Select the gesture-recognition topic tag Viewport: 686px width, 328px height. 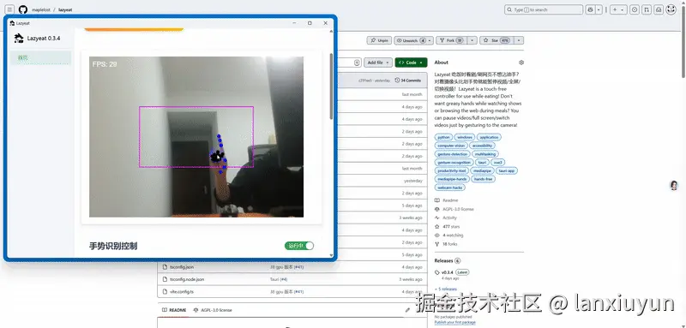click(454, 162)
